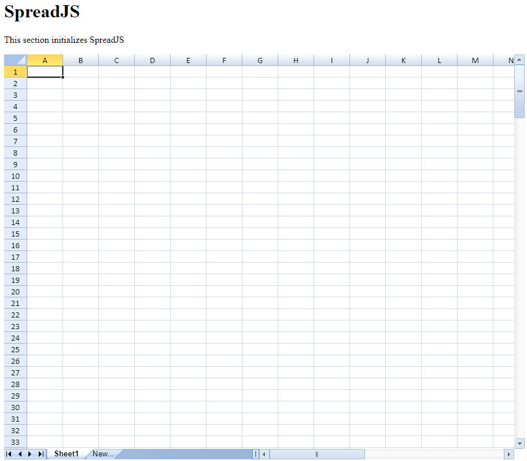Click cell B2 in the grid

(x=80, y=83)
